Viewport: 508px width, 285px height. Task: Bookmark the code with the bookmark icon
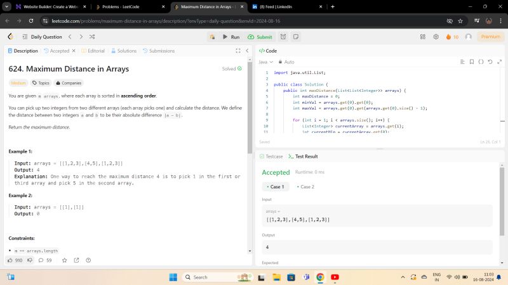(x=471, y=62)
